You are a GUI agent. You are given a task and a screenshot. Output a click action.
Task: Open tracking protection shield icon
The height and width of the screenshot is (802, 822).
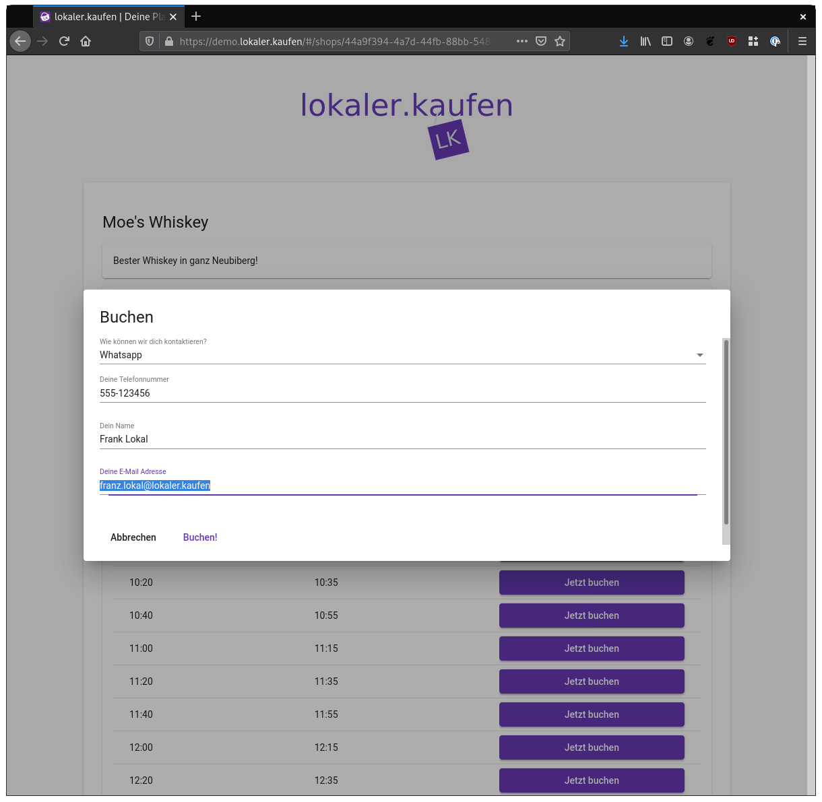pyautogui.click(x=150, y=41)
